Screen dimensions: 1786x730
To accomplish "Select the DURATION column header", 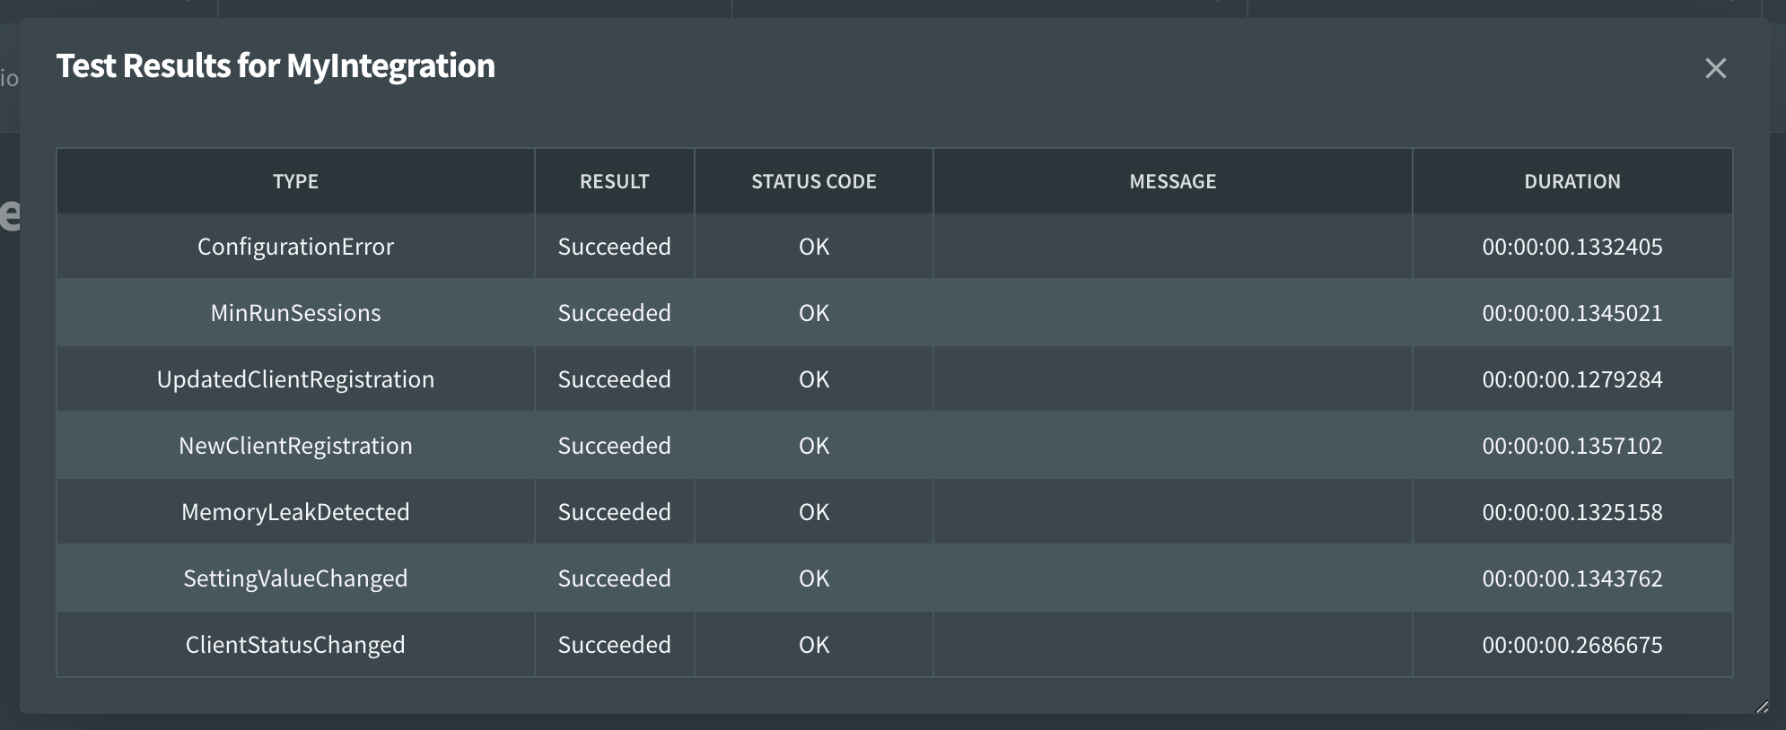I will 1572,181.
